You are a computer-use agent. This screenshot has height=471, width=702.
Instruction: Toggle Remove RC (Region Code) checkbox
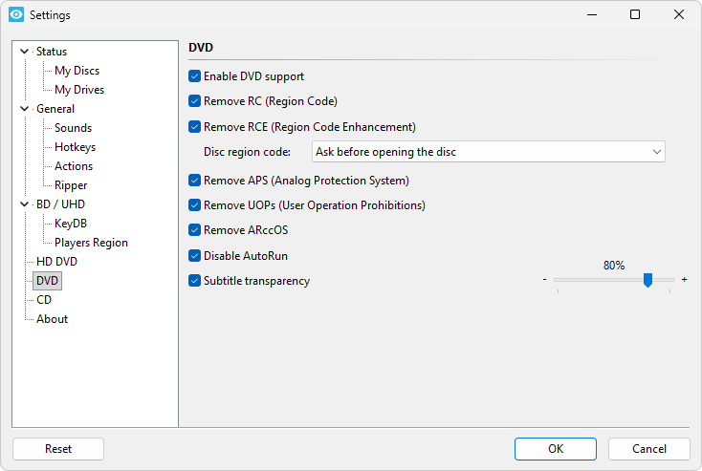pos(195,101)
